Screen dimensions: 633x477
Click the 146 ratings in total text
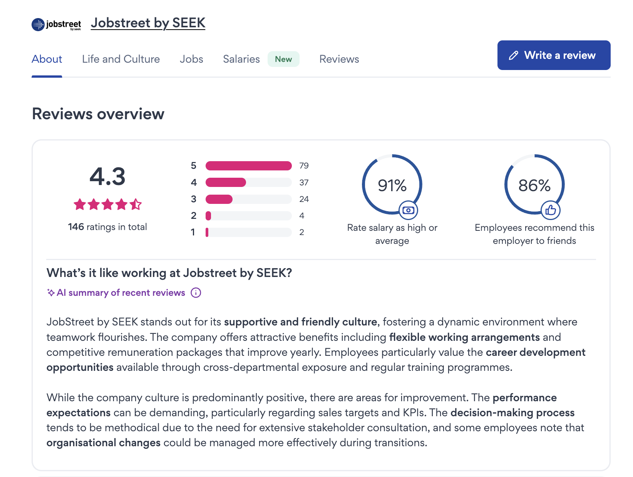[107, 227]
